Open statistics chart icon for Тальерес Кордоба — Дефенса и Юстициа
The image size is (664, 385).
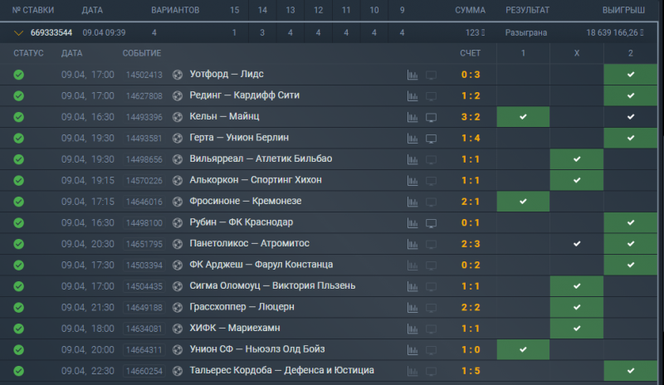coord(413,371)
